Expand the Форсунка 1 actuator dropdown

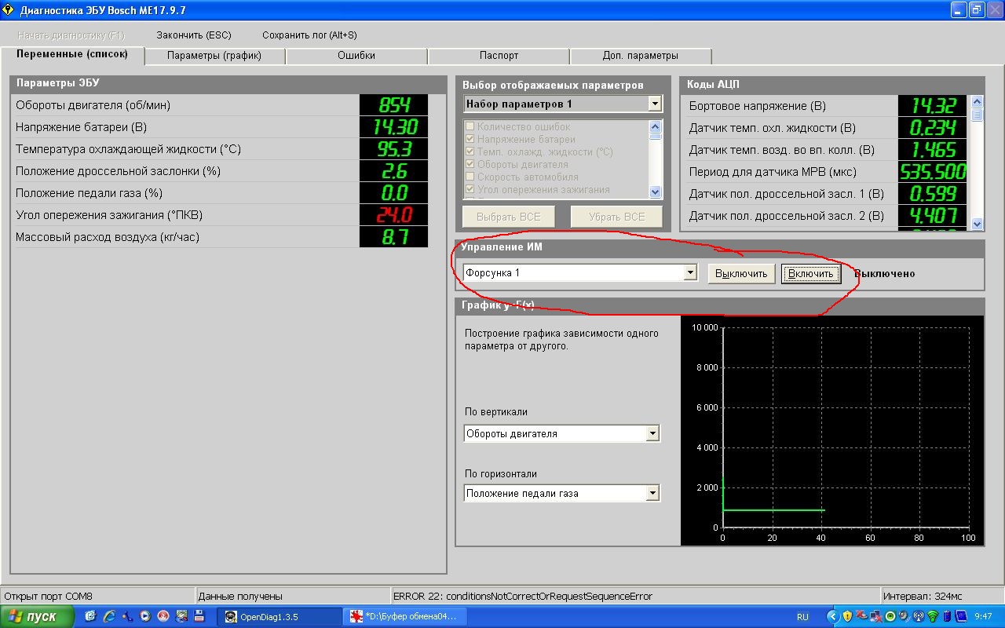click(690, 272)
